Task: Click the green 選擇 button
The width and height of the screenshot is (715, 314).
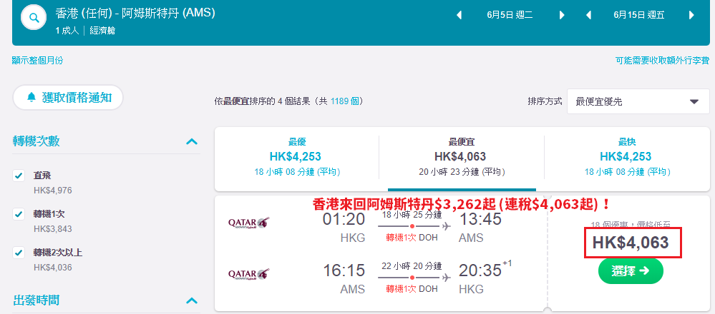Action: point(631,271)
